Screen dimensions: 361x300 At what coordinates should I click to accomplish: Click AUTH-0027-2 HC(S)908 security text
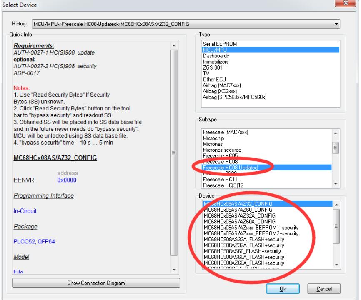55,66
